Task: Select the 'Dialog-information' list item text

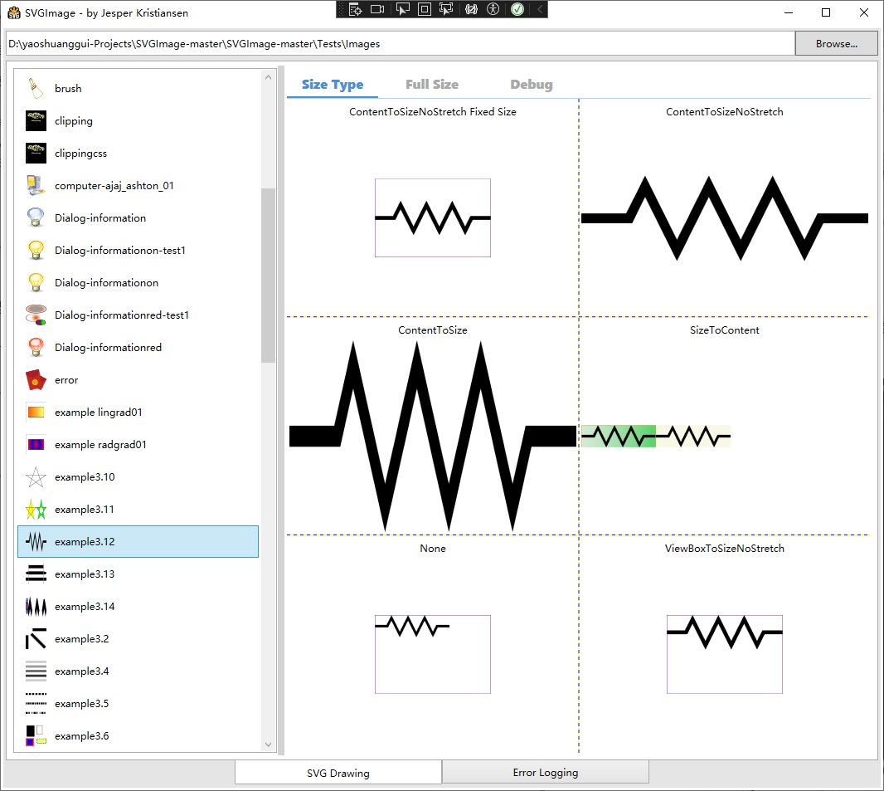Action: click(100, 217)
